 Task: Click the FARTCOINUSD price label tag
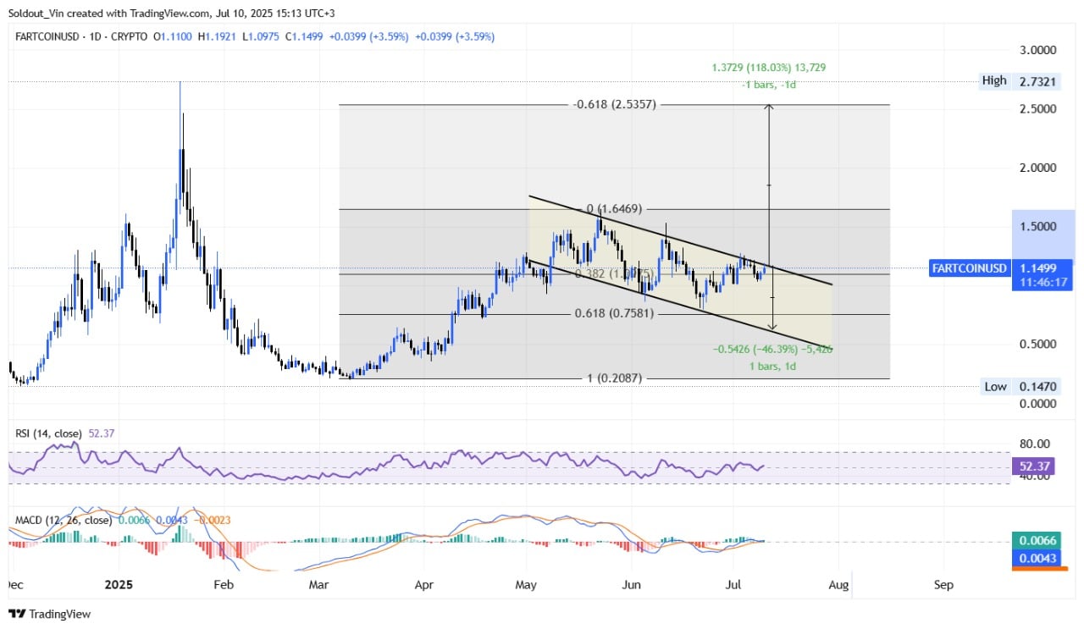(x=971, y=268)
